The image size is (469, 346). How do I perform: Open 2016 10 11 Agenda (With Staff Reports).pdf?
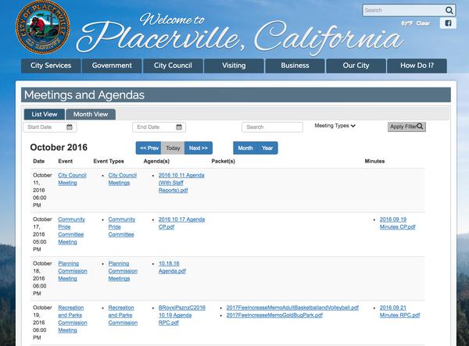(x=181, y=183)
